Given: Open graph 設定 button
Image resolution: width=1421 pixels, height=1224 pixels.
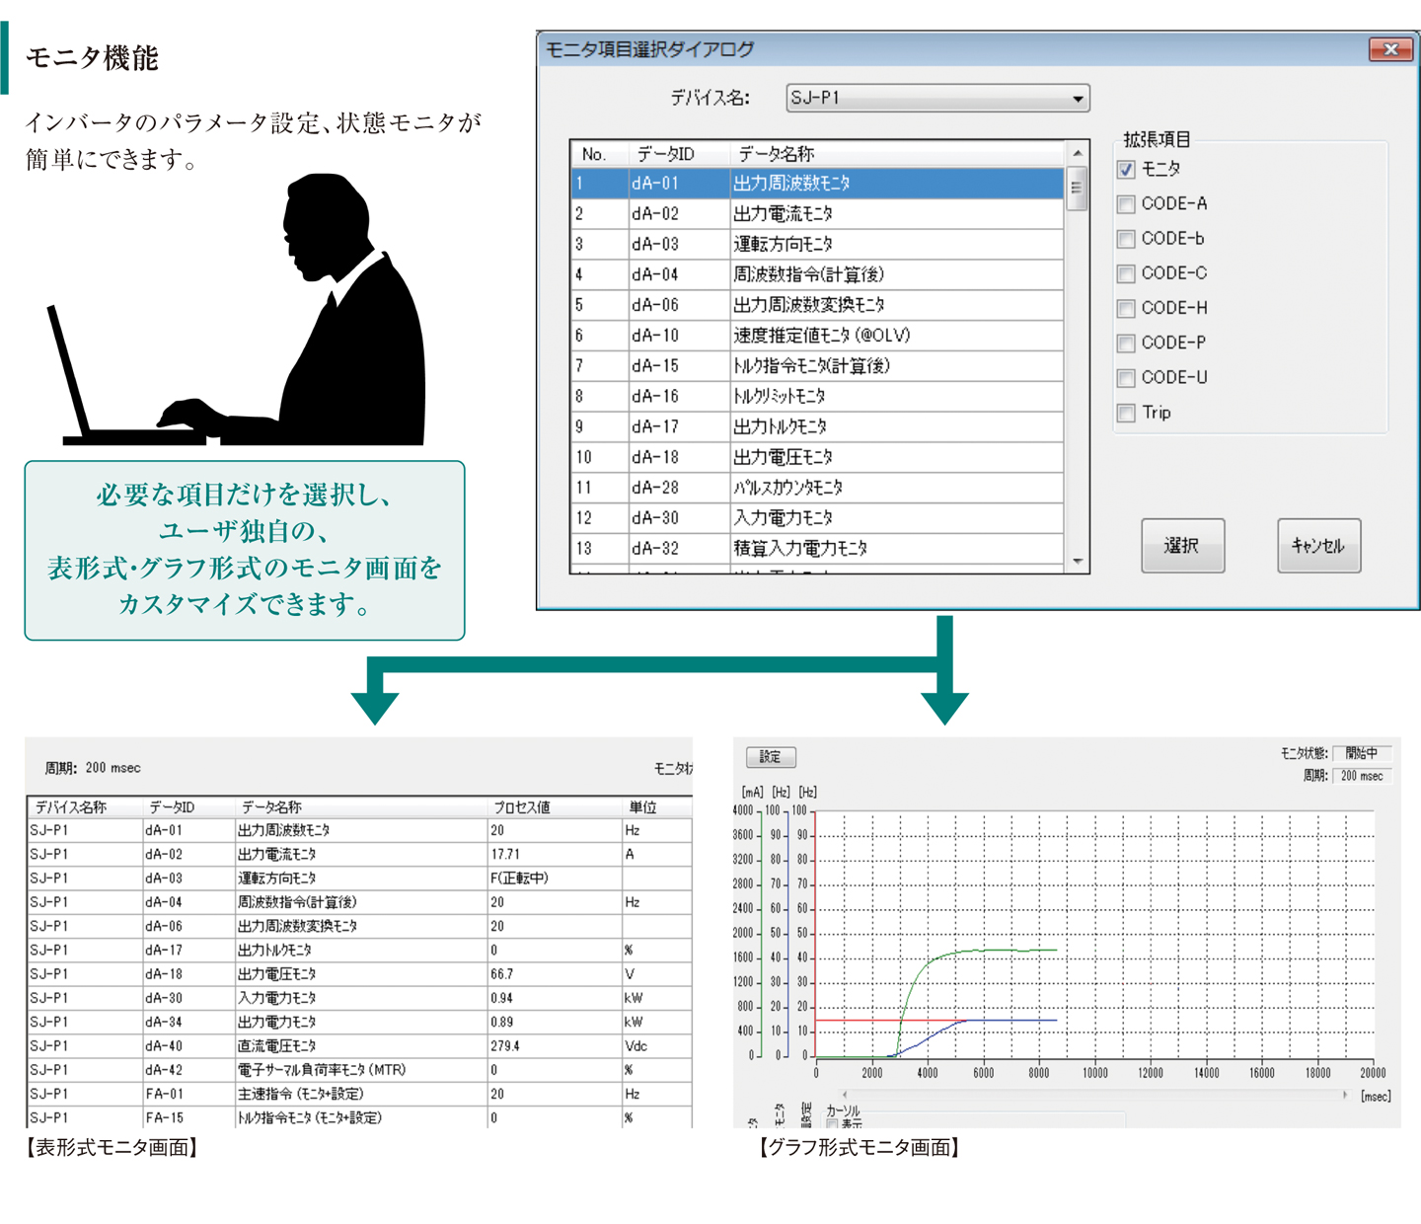Looking at the screenshot, I should [771, 757].
